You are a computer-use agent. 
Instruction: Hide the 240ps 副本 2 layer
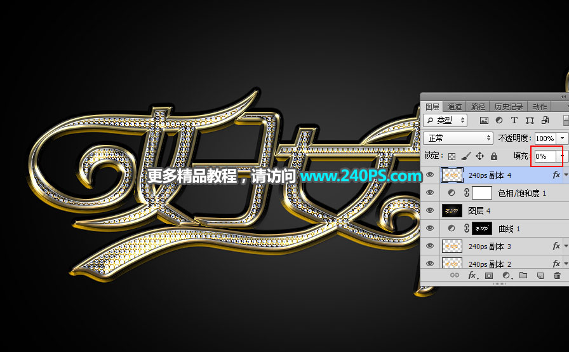click(430, 264)
